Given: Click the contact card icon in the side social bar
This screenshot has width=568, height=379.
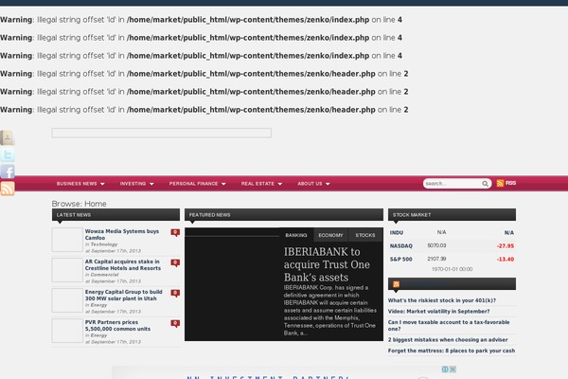Looking at the screenshot, I should click(x=8, y=137).
